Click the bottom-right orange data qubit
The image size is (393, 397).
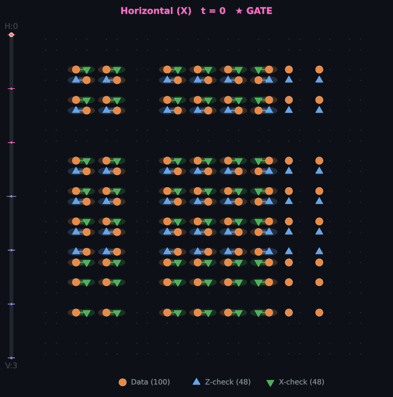[x=319, y=313]
